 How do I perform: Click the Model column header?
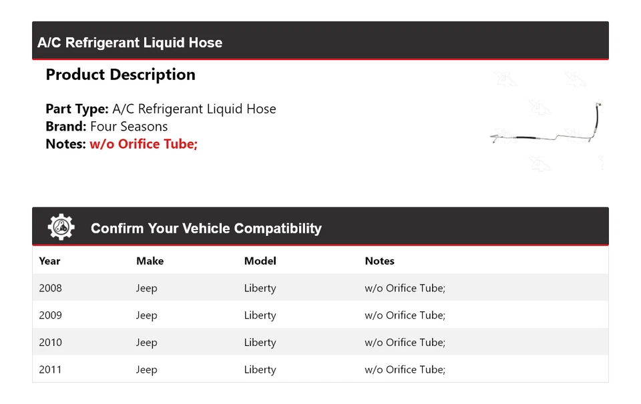coord(260,261)
